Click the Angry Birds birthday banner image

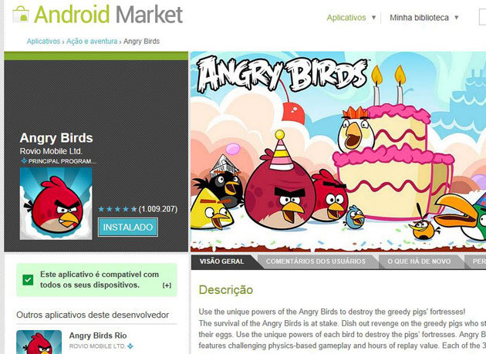pyautogui.click(x=338, y=152)
